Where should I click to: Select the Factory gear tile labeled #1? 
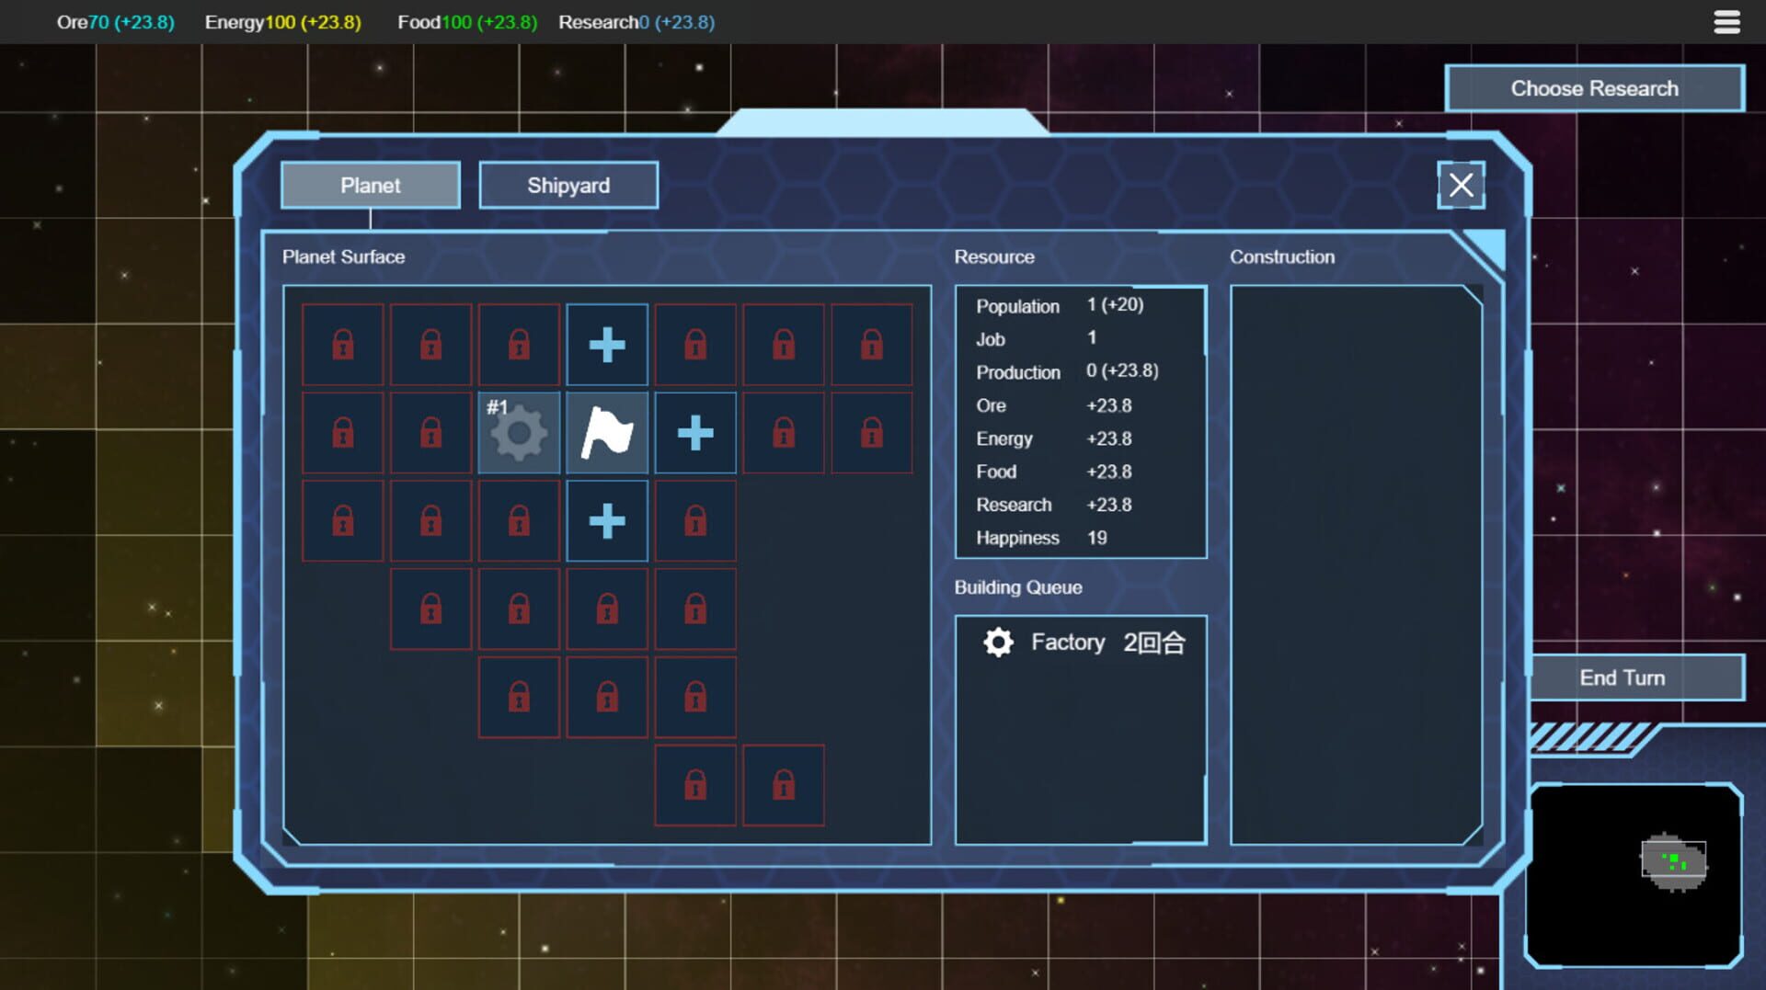(x=518, y=432)
